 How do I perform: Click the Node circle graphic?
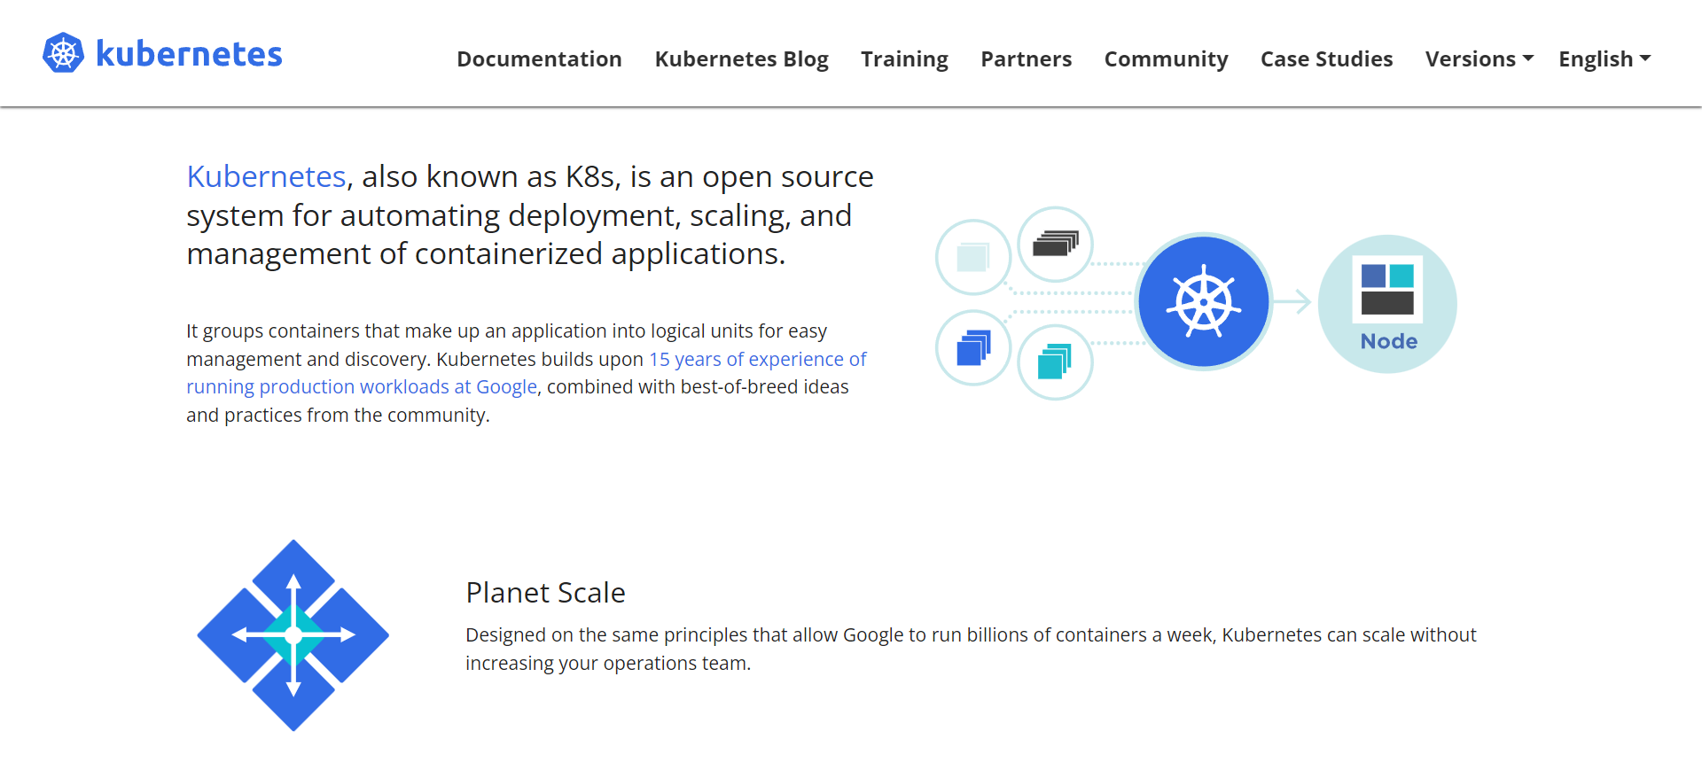click(x=1387, y=304)
